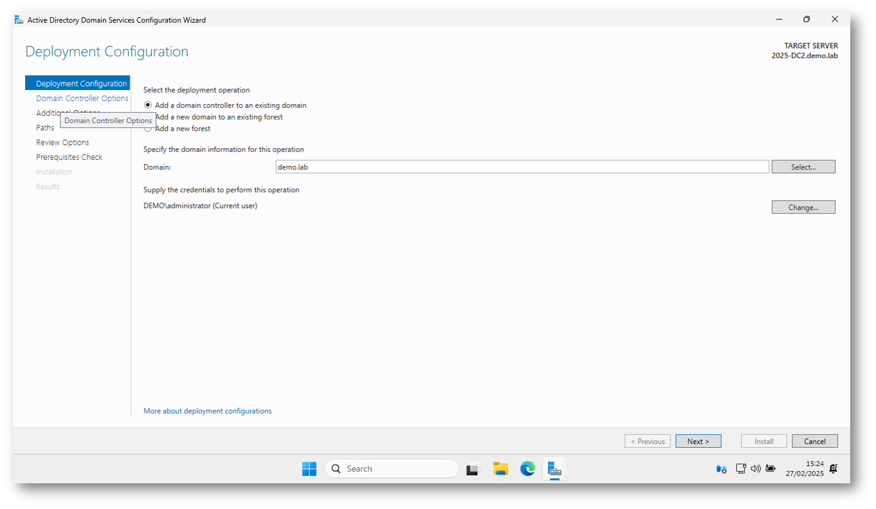The height and width of the screenshot is (509, 876).
Task: Close the configuration wizard window
Action: [x=835, y=20]
